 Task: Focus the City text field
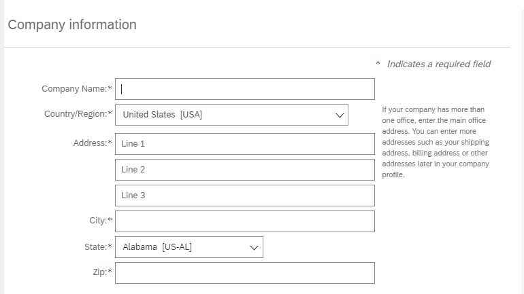point(245,221)
